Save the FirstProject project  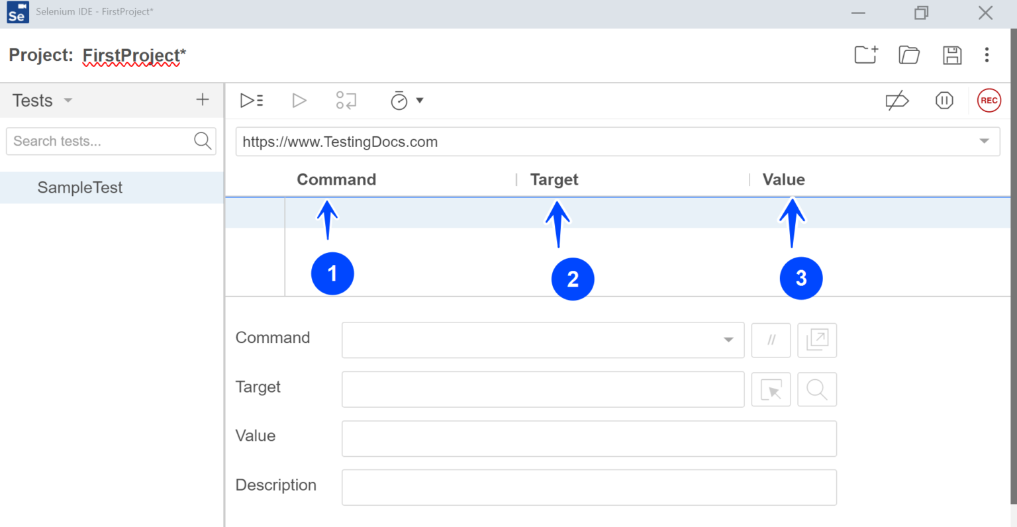(x=952, y=55)
